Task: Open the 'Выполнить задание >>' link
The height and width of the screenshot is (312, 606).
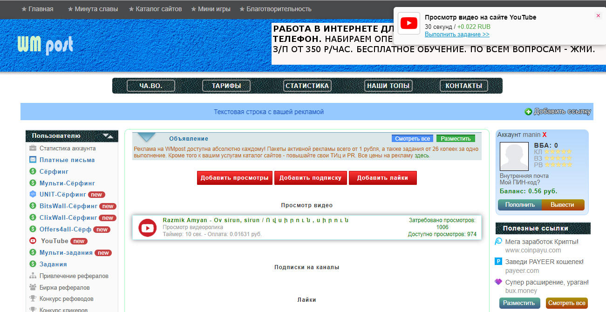Action: (x=457, y=34)
